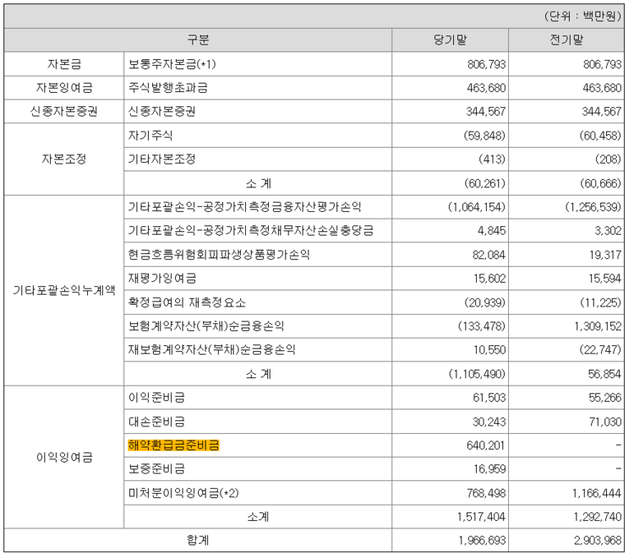Click the subtotal value 1,292,740
This screenshot has width=634, height=558.
click(598, 517)
